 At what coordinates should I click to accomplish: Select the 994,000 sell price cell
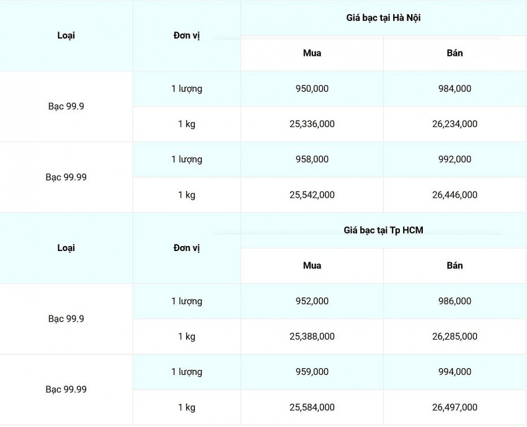pos(454,372)
